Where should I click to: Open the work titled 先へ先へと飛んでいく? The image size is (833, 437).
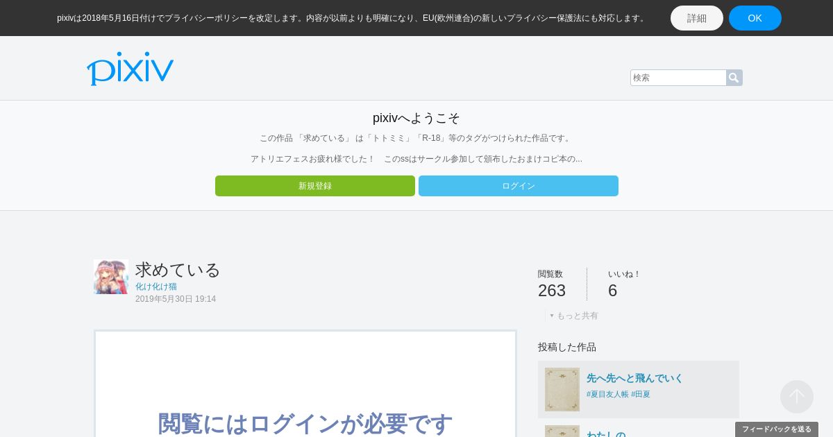(x=634, y=378)
